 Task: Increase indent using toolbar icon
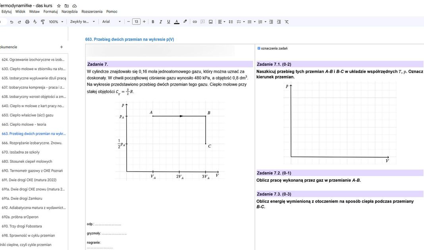(279, 22)
